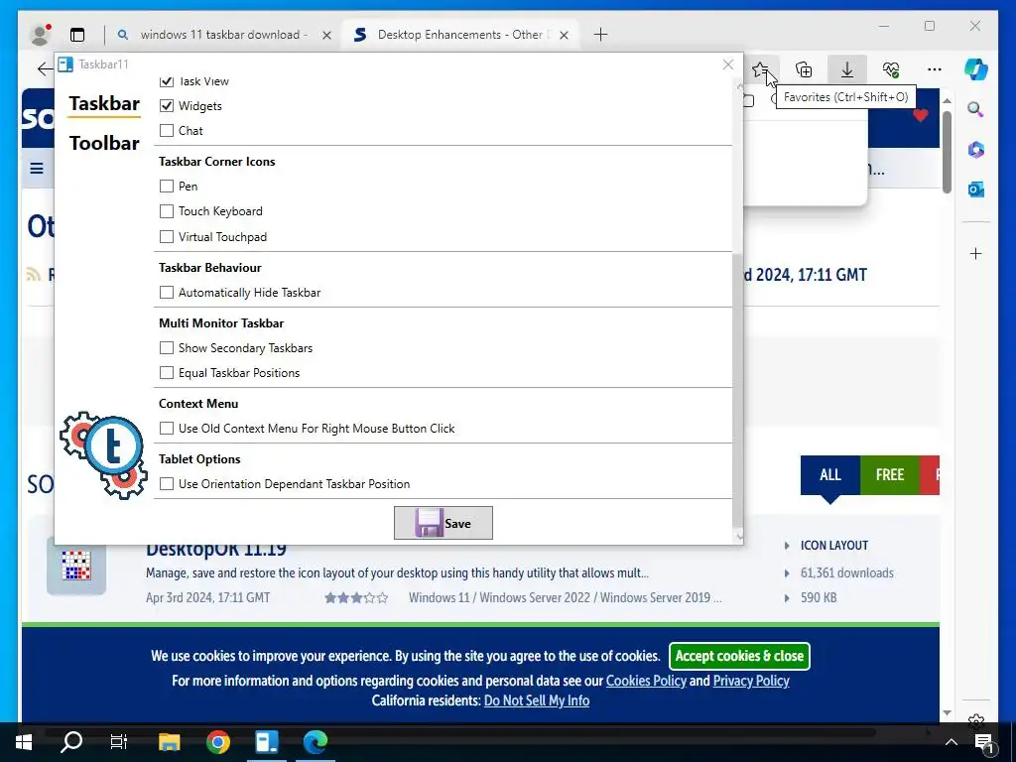
Task: Click the Taskbar11 settings scrollbar thumb
Action: [737, 389]
